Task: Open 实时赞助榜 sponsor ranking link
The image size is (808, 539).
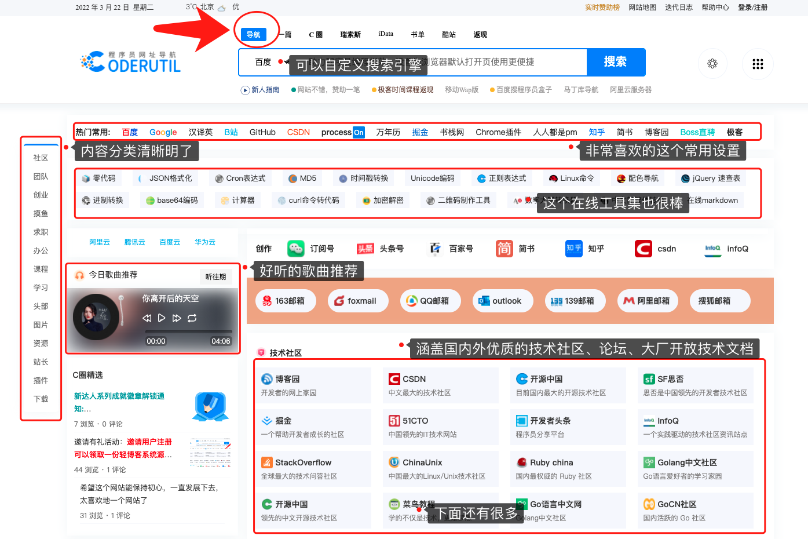Action: (x=602, y=8)
